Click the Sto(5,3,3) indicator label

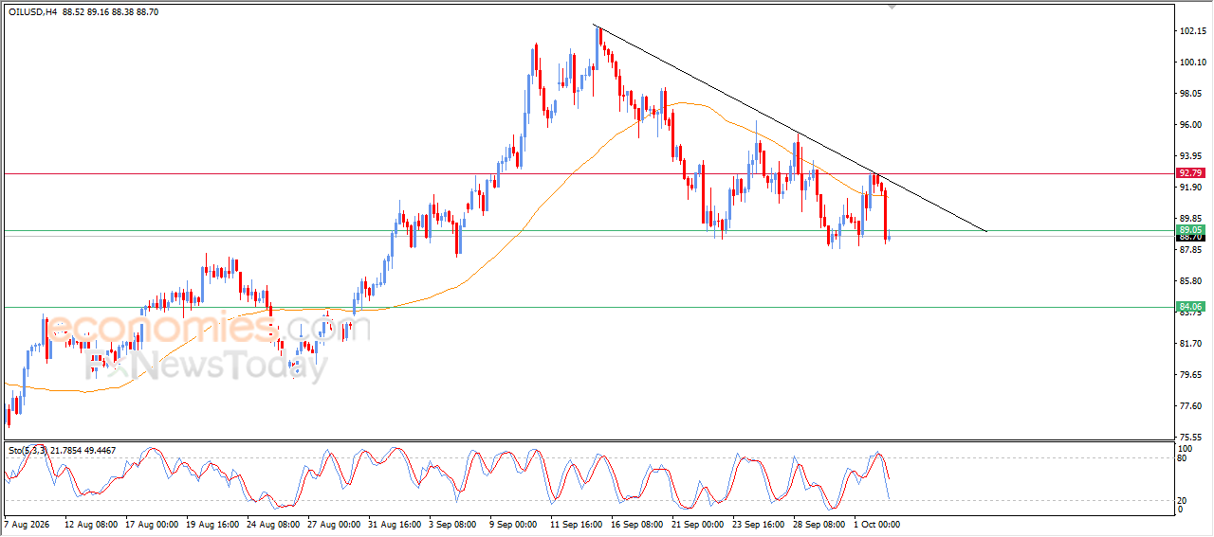coord(28,451)
